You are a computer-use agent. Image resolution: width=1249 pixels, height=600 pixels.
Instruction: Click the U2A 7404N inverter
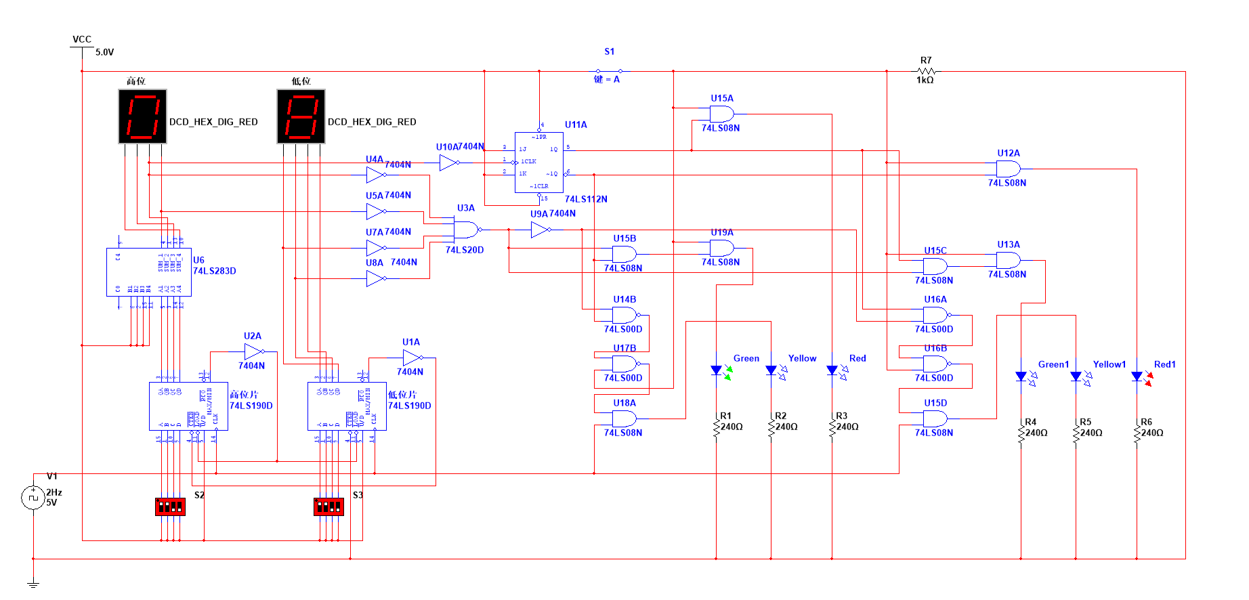[254, 351]
